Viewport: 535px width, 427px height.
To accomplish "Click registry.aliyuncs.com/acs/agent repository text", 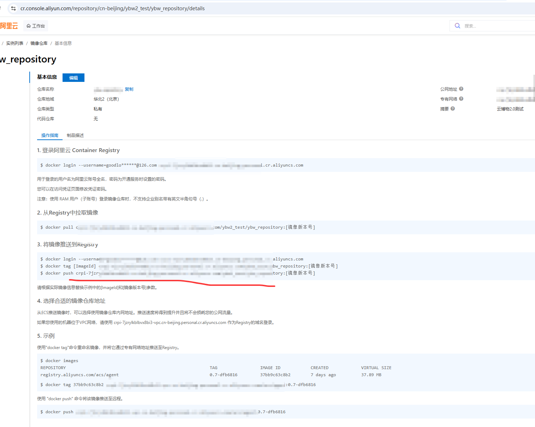I will 80,375.
